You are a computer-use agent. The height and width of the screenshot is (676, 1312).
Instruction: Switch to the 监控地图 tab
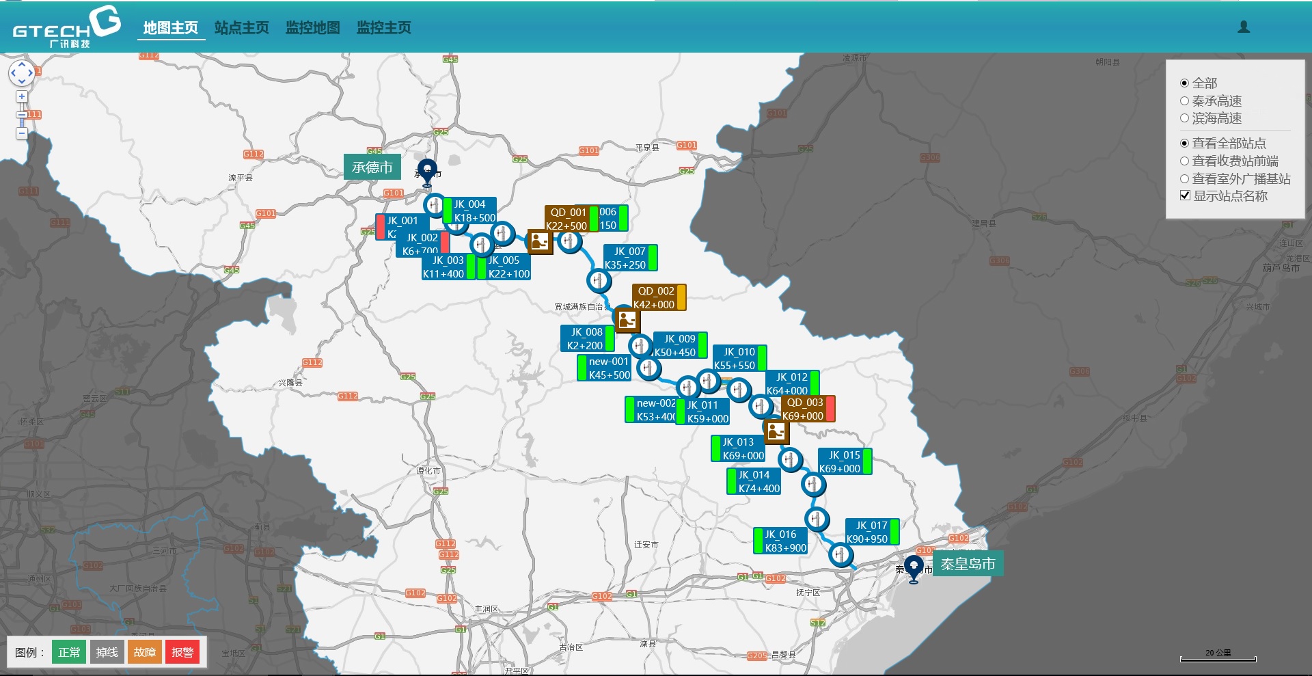point(312,27)
